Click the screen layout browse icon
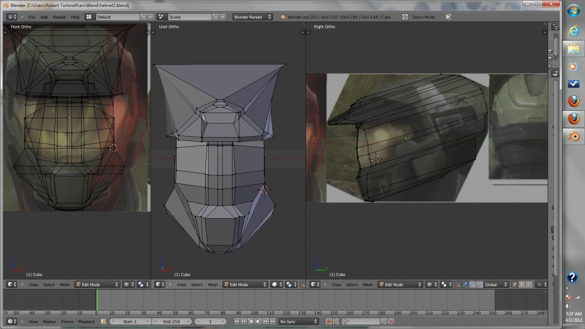The height and width of the screenshot is (329, 585). point(89,17)
